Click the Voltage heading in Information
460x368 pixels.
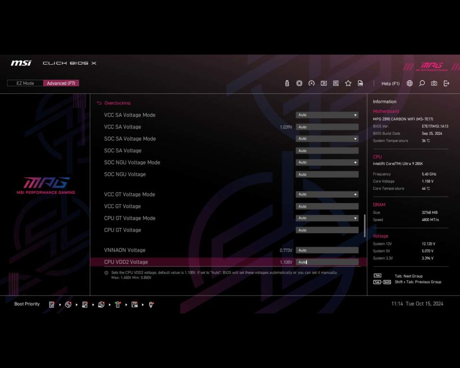click(380, 236)
